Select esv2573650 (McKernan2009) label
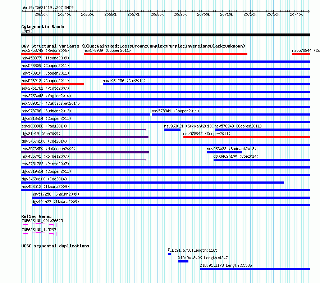320x283 pixels. click(x=49, y=149)
